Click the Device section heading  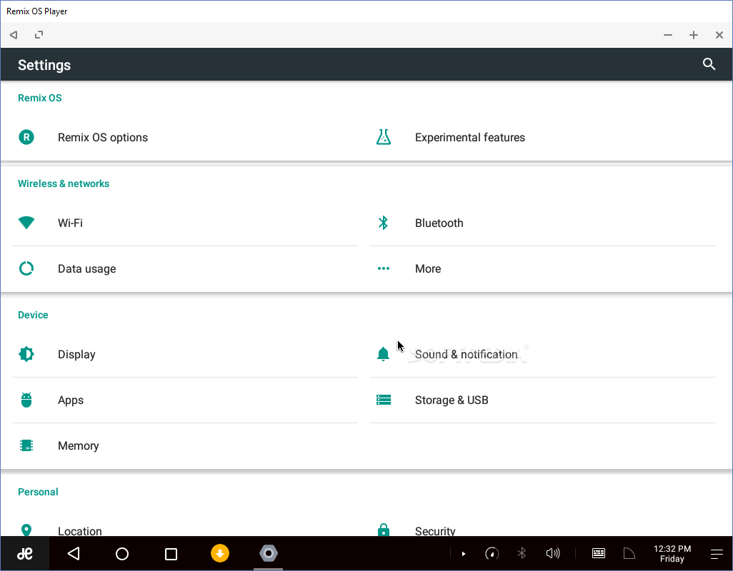tap(33, 315)
